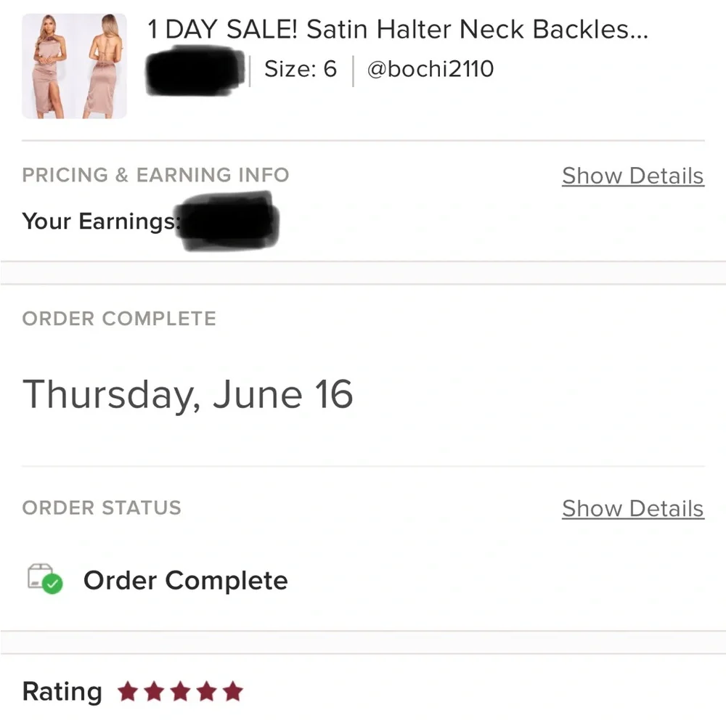Choose the fourth rating star
The height and width of the screenshot is (726, 726).
206,692
